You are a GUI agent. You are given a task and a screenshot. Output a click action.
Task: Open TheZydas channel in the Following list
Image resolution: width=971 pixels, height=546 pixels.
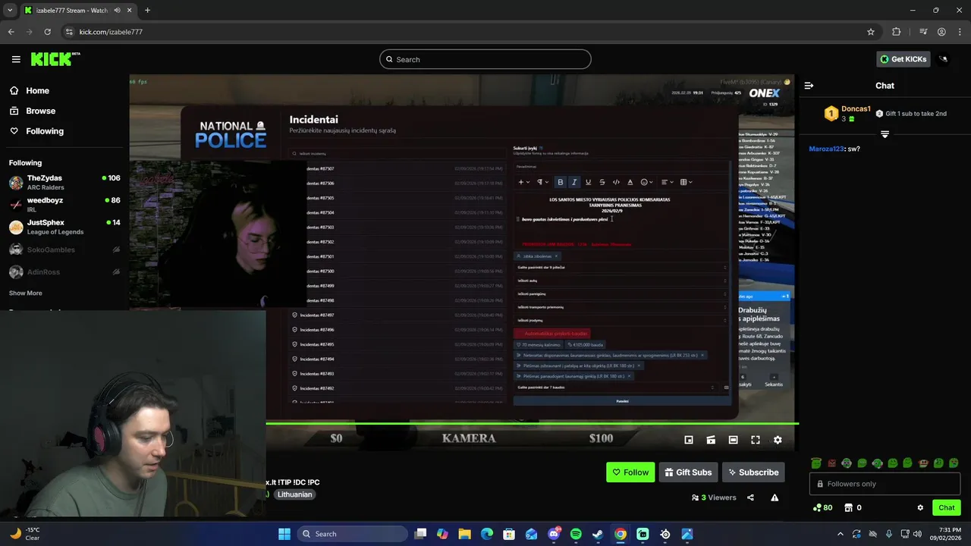point(64,182)
